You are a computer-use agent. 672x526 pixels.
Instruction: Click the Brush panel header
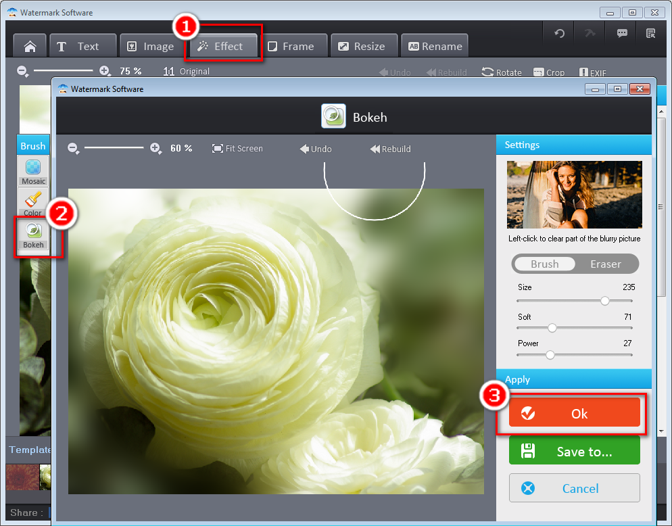(33, 145)
